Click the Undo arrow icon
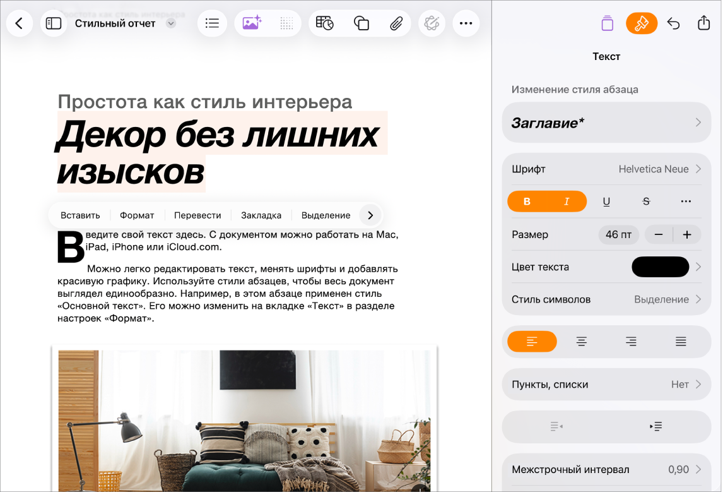Screen dimensions: 723x492 click(x=674, y=23)
